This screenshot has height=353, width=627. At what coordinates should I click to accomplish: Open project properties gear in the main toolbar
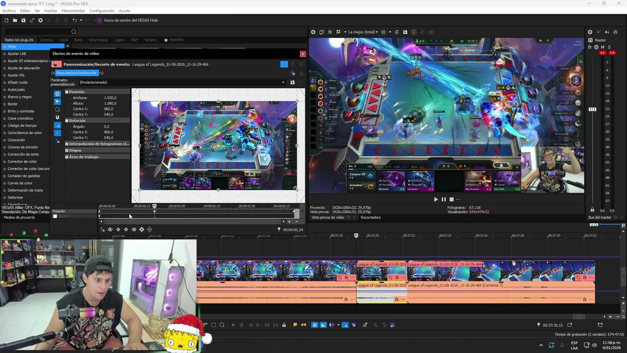pyautogui.click(x=40, y=20)
